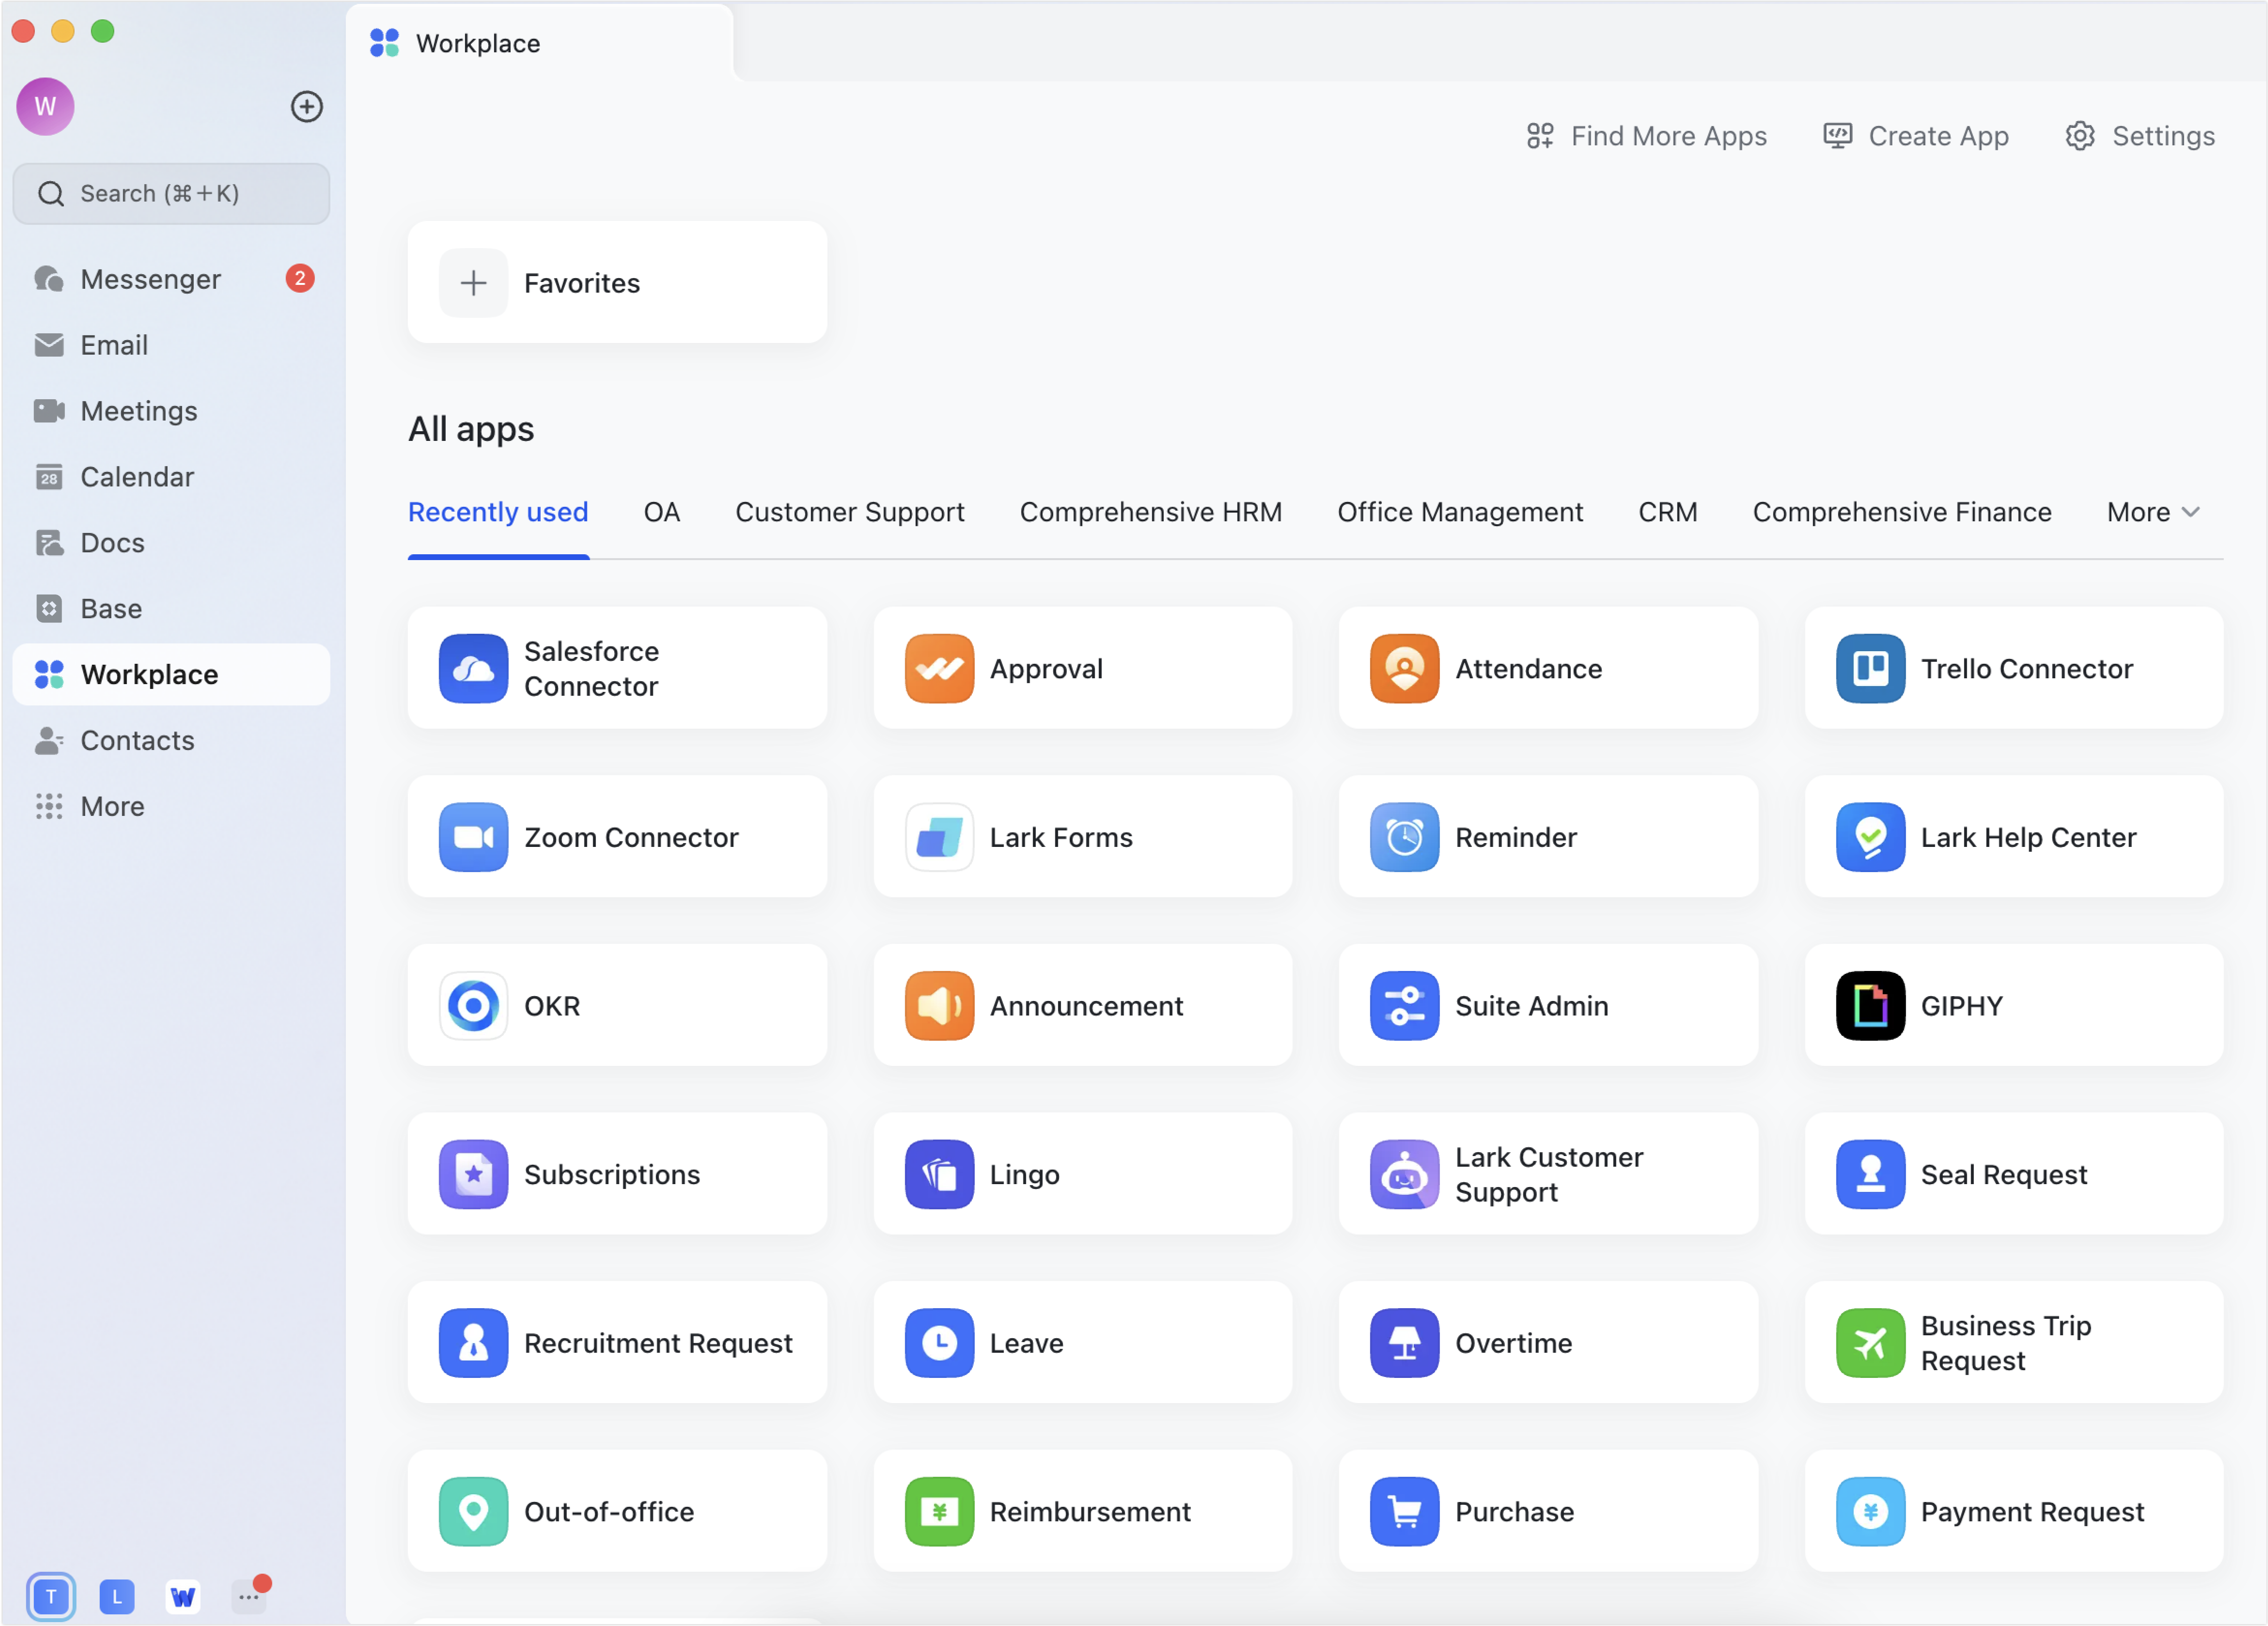The image size is (2268, 1626).
Task: Expand the More categories dropdown
Action: [x=2153, y=512]
